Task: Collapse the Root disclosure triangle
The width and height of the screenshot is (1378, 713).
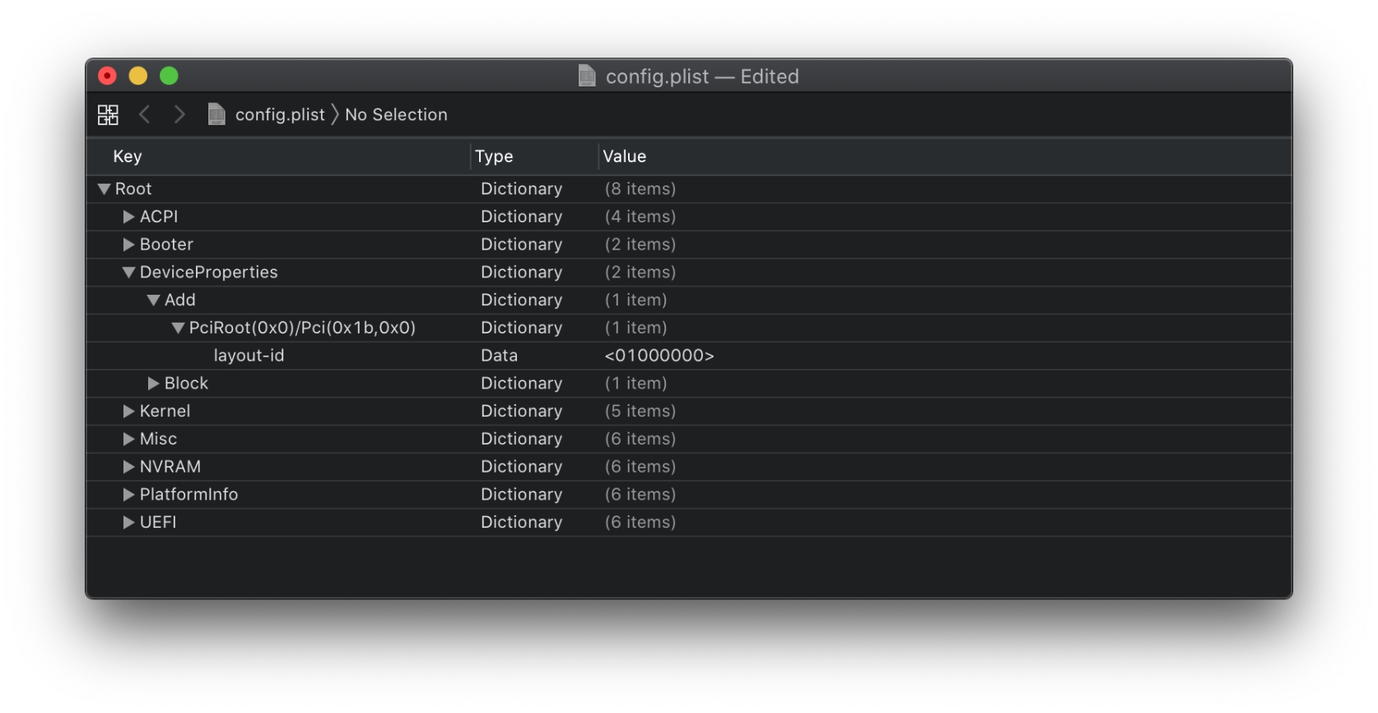Action: [104, 189]
